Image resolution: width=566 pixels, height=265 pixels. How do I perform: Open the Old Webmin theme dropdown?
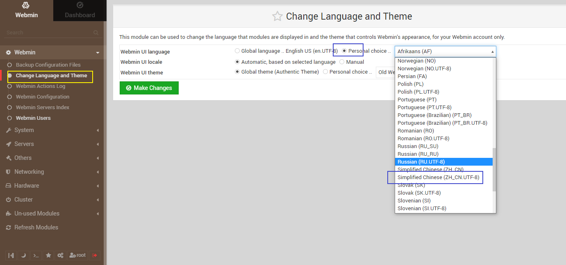[385, 72]
